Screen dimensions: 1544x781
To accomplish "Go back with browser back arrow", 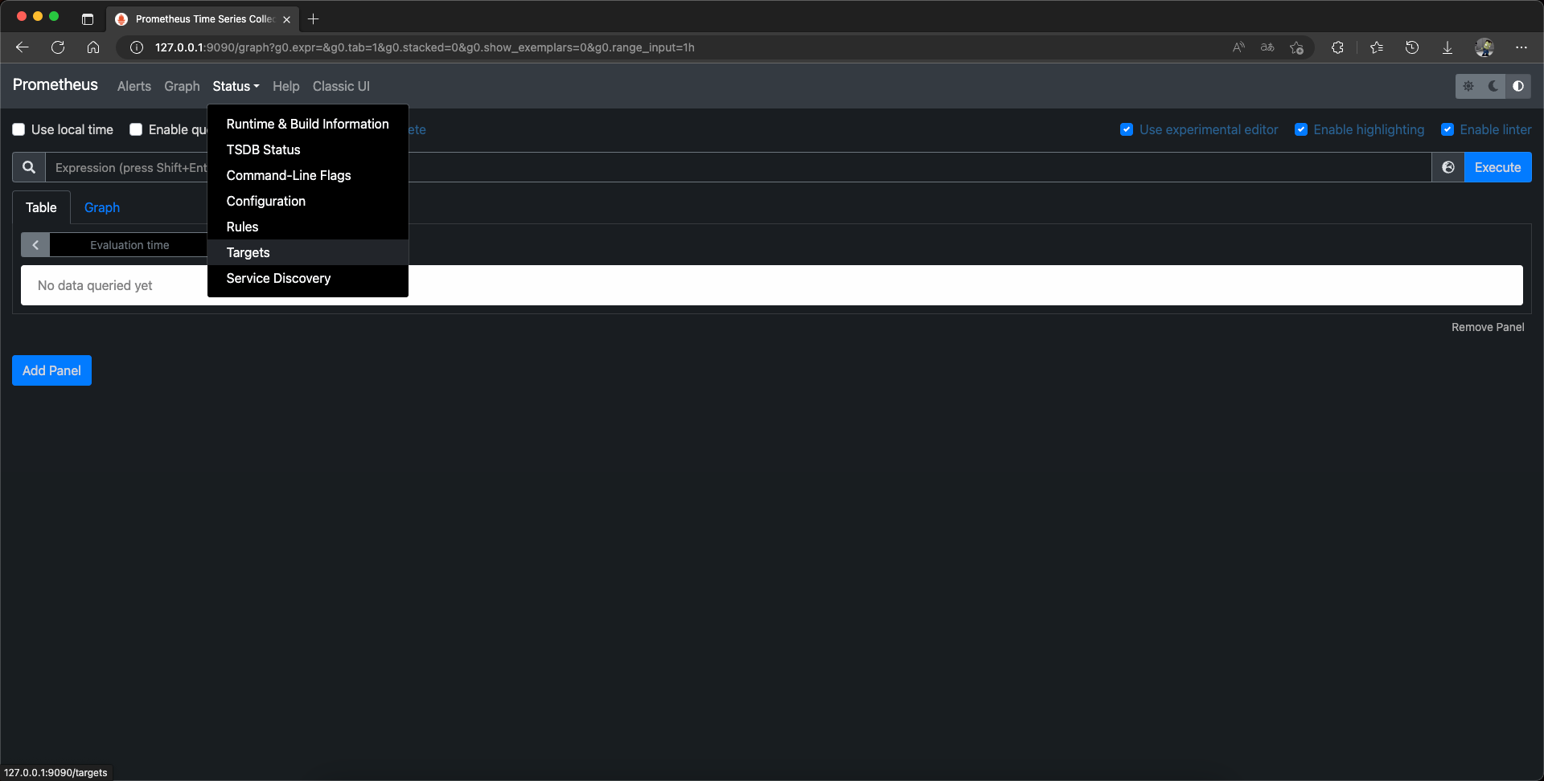I will click(23, 47).
